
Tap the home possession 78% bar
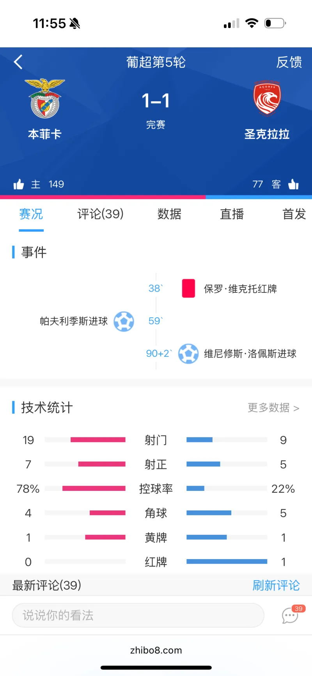pyautogui.click(x=94, y=488)
